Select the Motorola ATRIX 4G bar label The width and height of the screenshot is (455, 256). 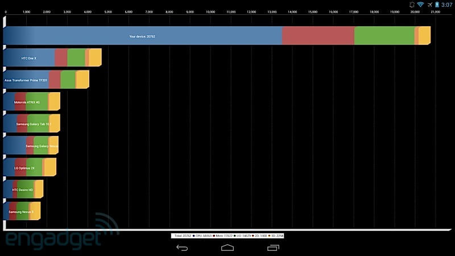27,102
